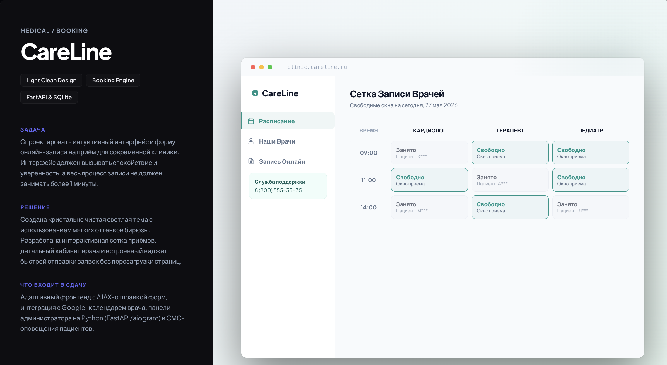Select the Педиатр 11:00 Свободно slot
The width and height of the screenshot is (667, 365).
[591, 180]
